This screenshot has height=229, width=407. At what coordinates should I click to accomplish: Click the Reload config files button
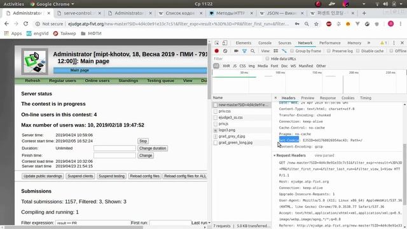(144, 176)
